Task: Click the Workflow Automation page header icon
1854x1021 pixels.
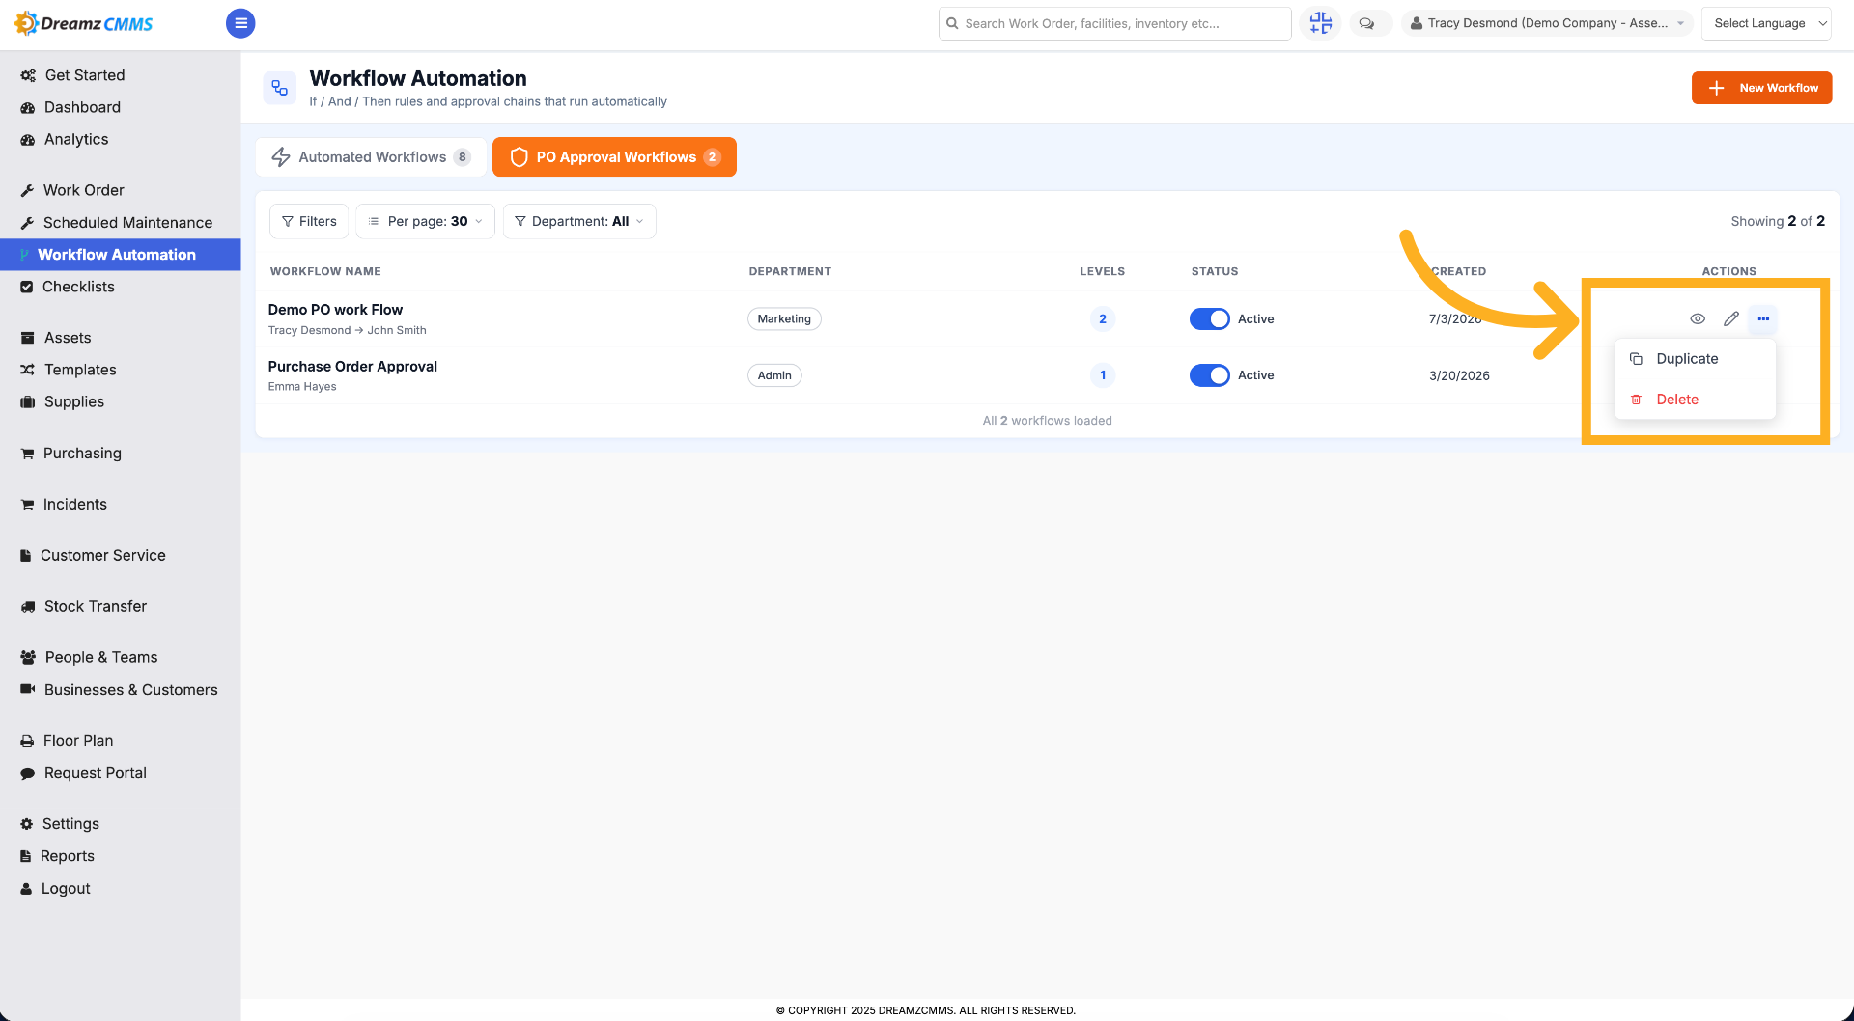Action: pos(280,88)
